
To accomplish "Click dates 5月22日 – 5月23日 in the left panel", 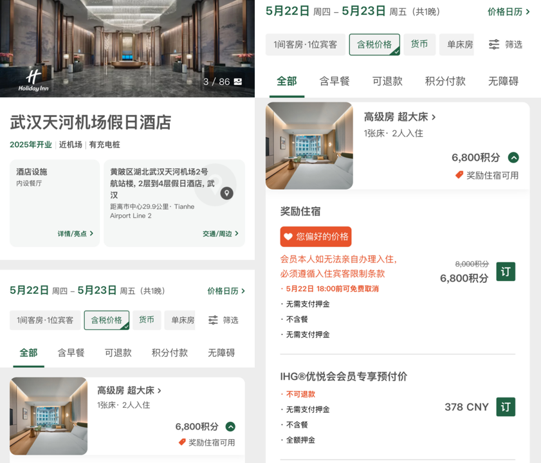I will pyautogui.click(x=87, y=291).
